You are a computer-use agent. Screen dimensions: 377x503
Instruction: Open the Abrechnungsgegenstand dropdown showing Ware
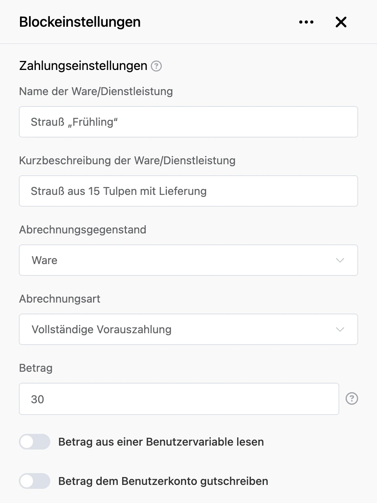[x=188, y=260]
